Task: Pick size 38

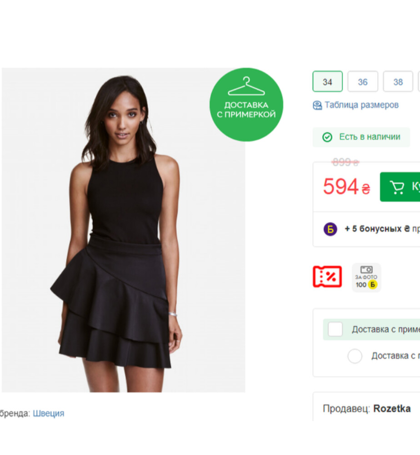Action: [x=398, y=82]
